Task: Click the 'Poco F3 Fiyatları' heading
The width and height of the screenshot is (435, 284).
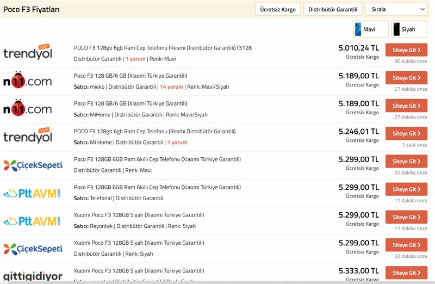Action: tap(32, 9)
